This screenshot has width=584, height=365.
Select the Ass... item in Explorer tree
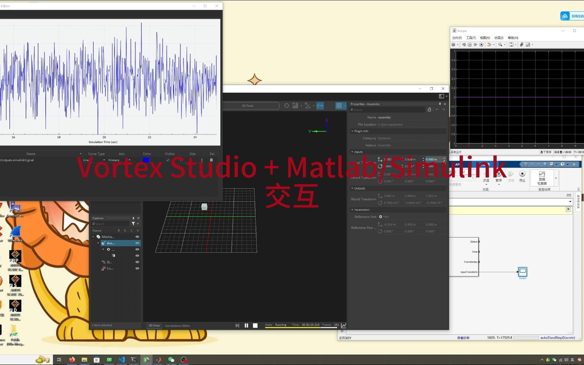coord(111,243)
